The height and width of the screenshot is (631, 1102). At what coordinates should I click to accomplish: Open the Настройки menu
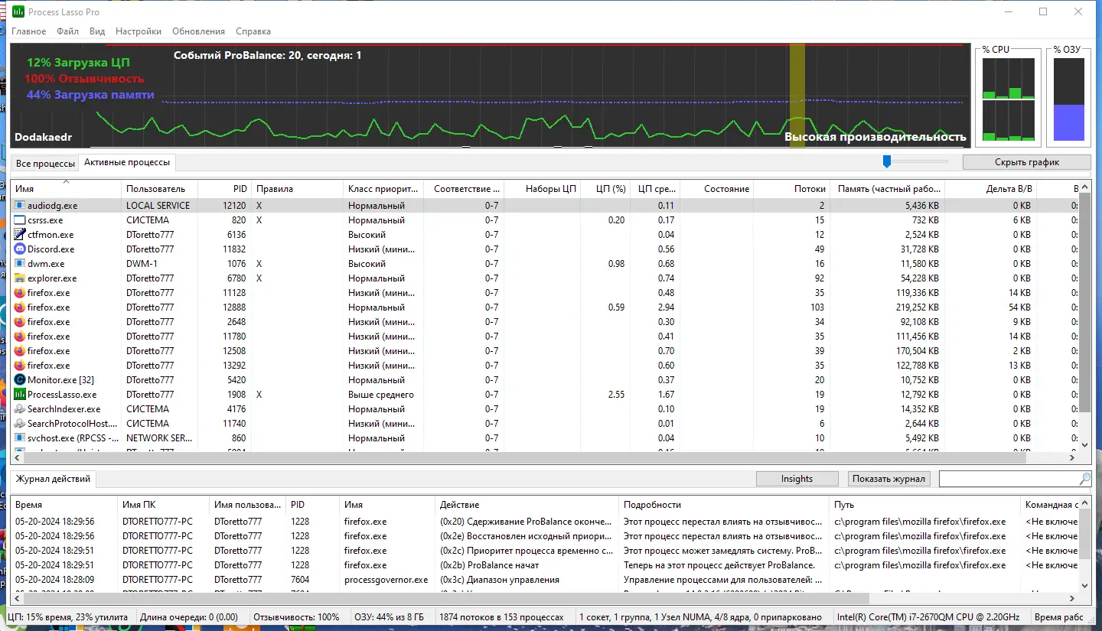point(139,31)
